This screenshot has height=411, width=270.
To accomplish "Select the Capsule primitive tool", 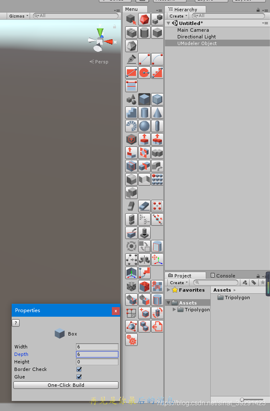I will (157, 126).
